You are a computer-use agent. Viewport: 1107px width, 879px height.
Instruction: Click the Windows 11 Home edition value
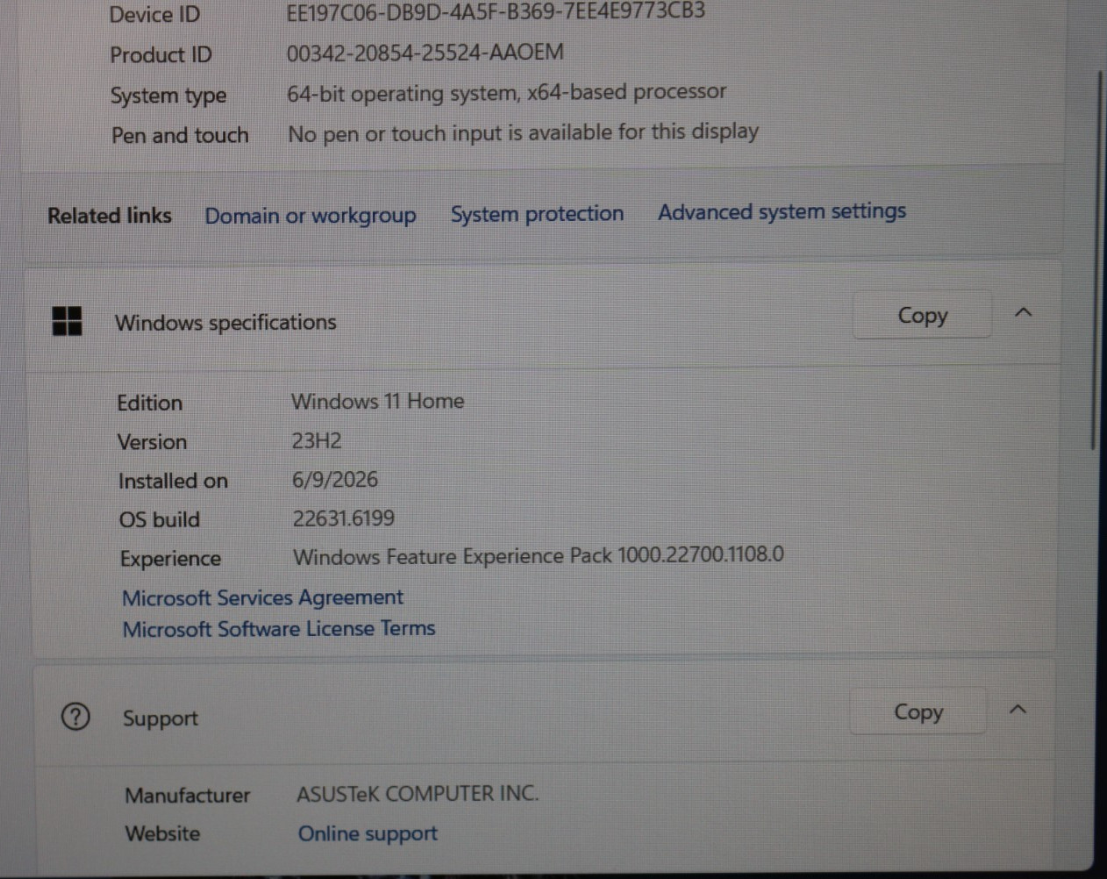(x=377, y=401)
